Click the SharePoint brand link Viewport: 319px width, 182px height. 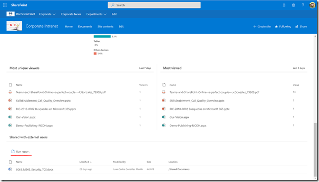pyautogui.click(x=19, y=5)
